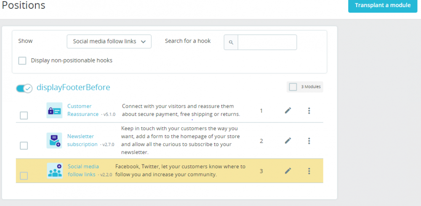Select all 3 Modules checkbox
Image resolution: width=421 pixels, height=206 pixels.
pyautogui.click(x=293, y=87)
